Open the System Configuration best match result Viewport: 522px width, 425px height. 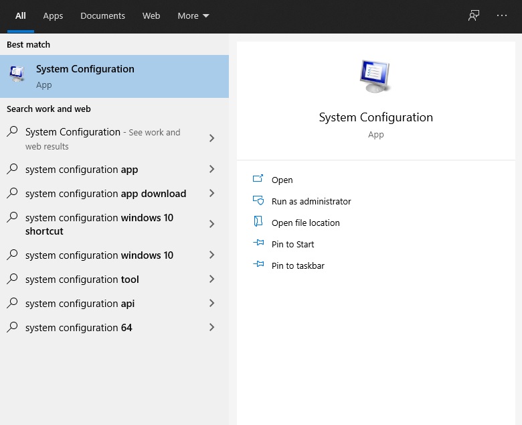click(x=114, y=76)
